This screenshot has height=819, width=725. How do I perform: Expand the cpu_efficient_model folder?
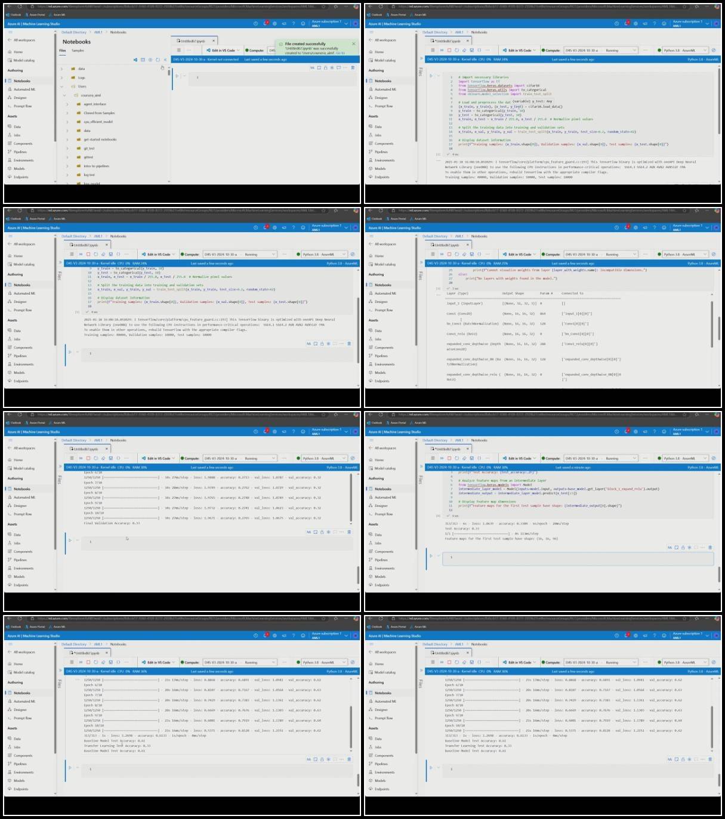[x=67, y=122]
